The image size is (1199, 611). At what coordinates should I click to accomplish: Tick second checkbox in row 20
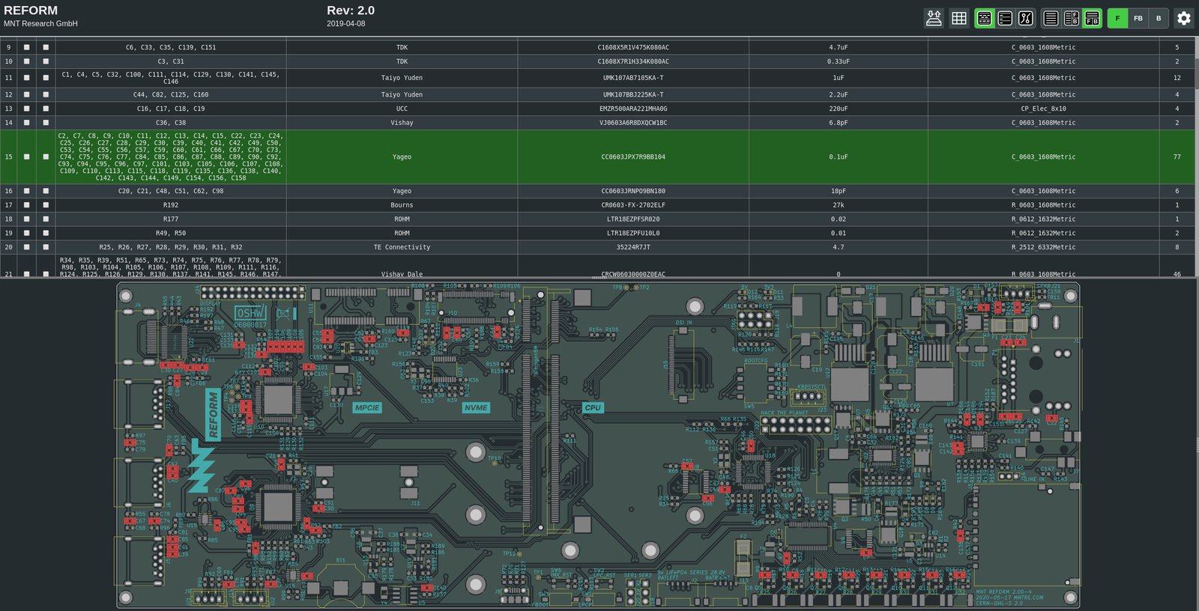(x=46, y=246)
